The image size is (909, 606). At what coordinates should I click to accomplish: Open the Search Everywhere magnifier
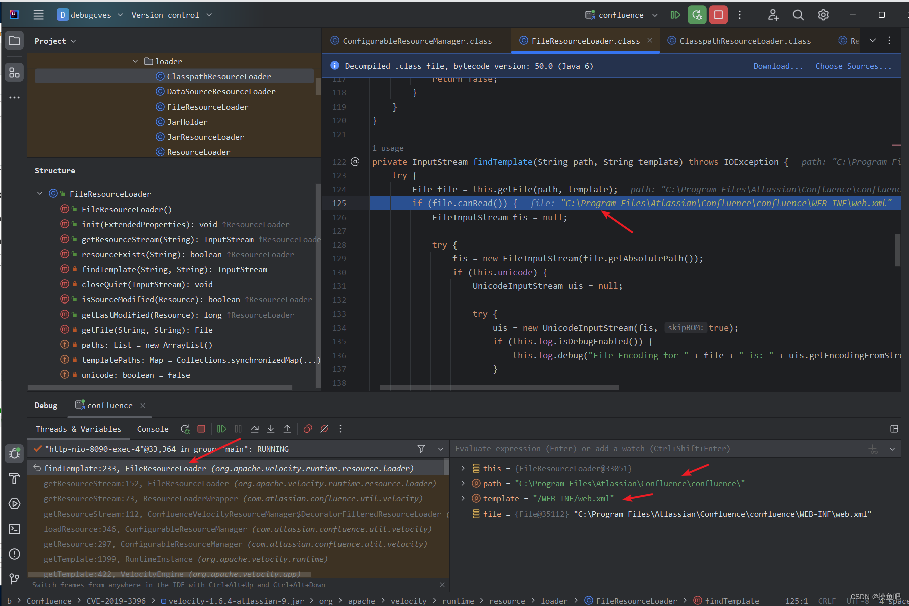pos(798,15)
